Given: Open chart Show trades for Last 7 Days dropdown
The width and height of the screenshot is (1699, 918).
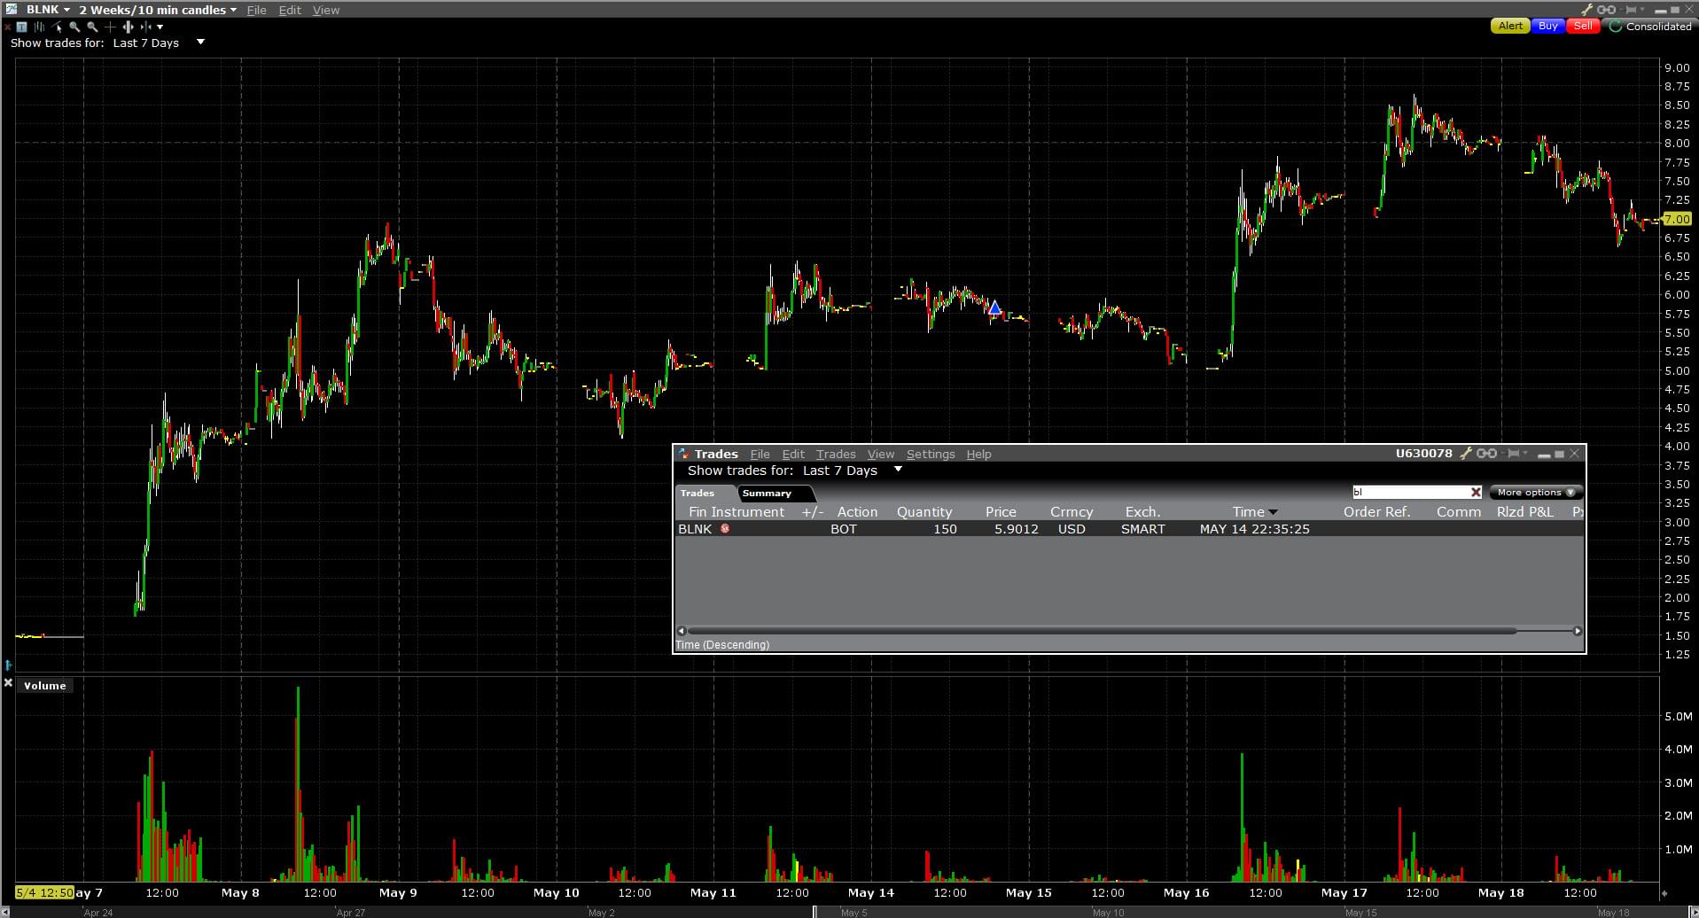Looking at the screenshot, I should click(x=200, y=42).
